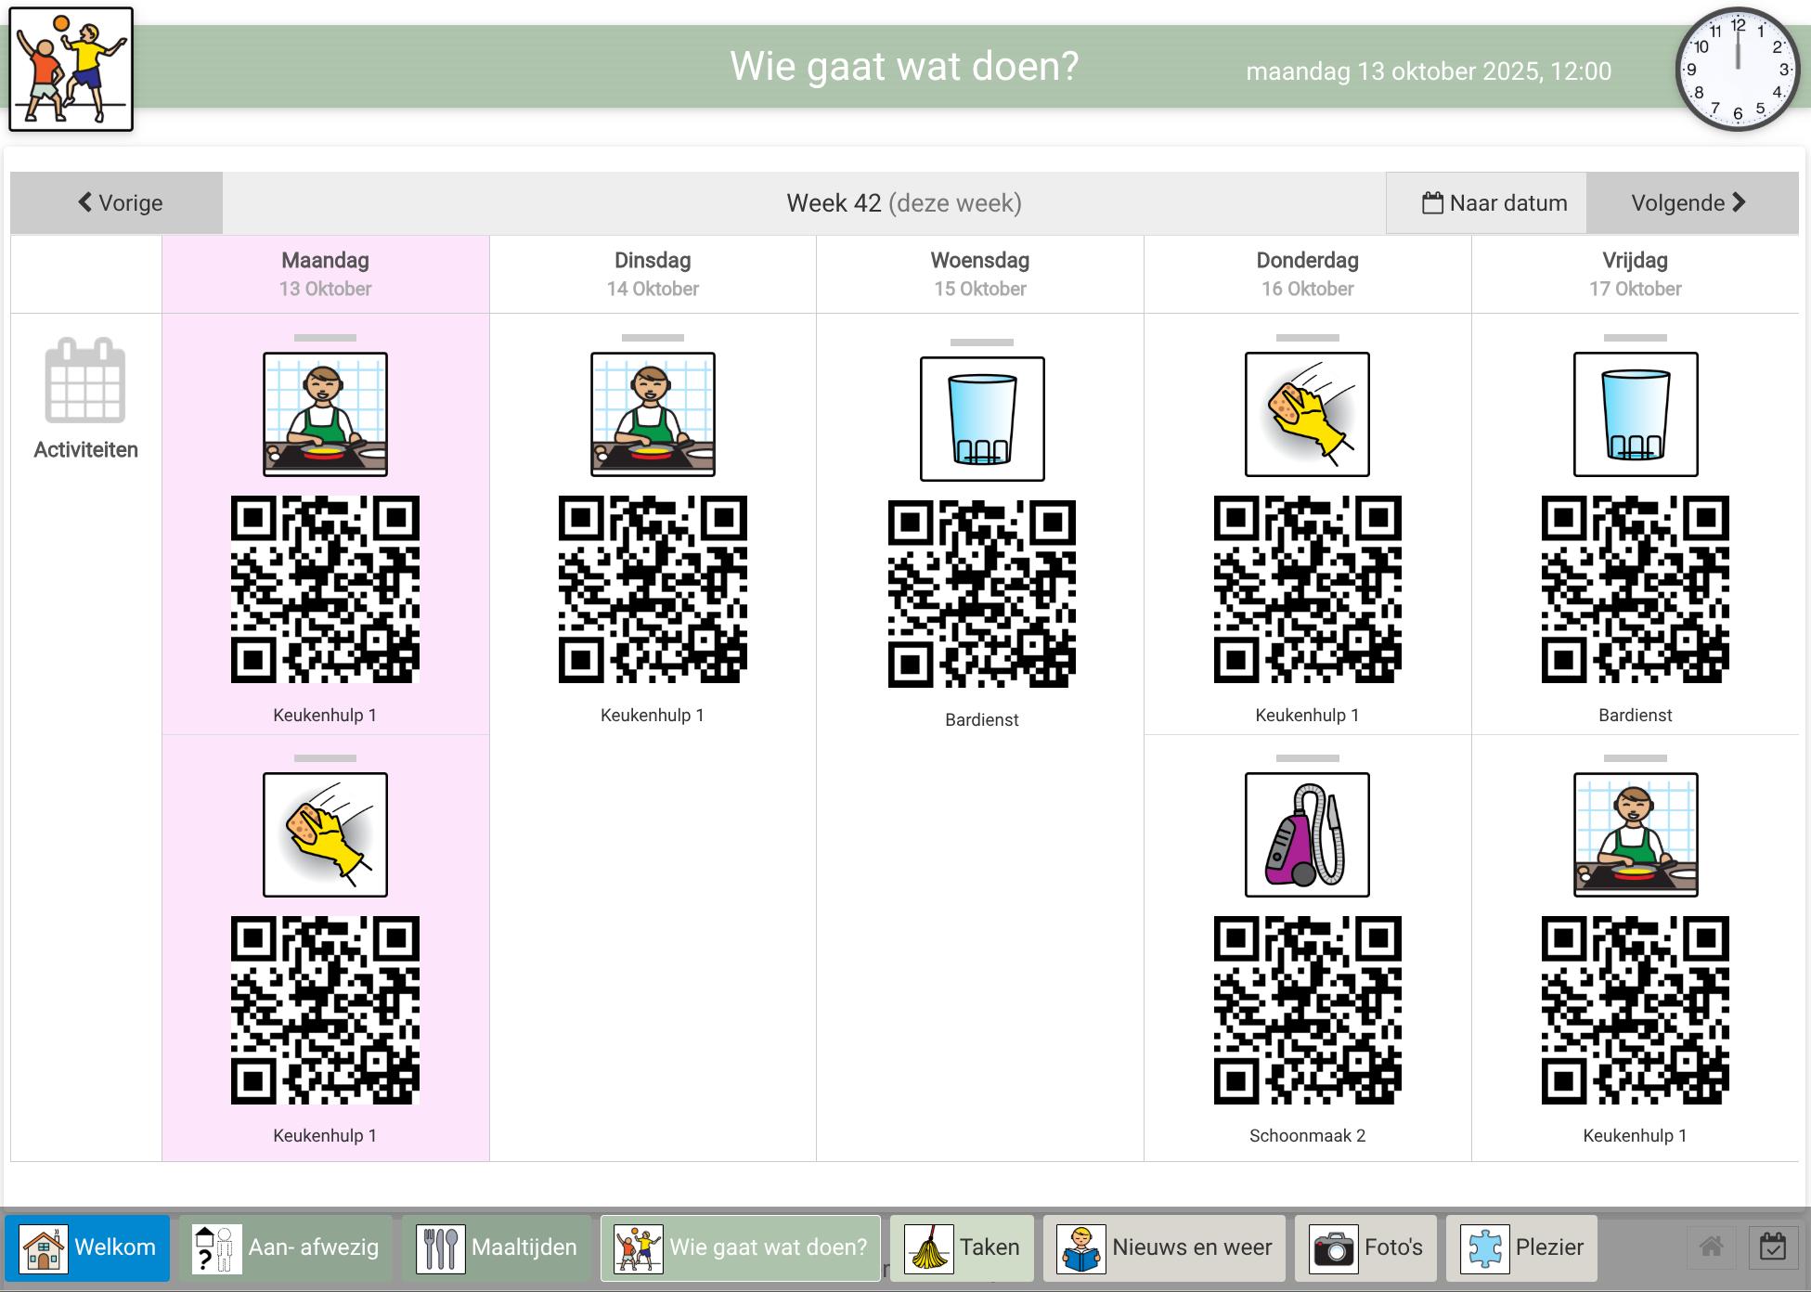This screenshot has height=1292, width=1811.
Task: Switch to the Taken tab
Action: click(x=962, y=1247)
